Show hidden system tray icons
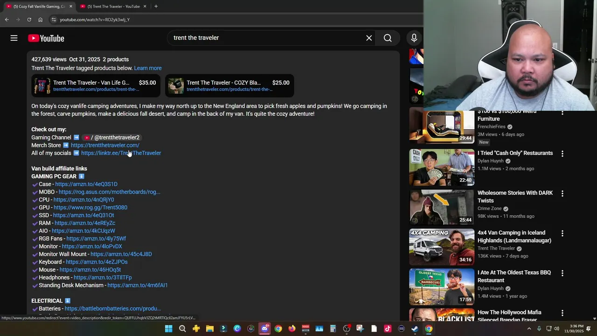597x336 pixels. tap(529, 329)
